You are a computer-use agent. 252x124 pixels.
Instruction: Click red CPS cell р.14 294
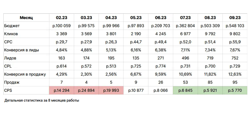coord(62,90)
